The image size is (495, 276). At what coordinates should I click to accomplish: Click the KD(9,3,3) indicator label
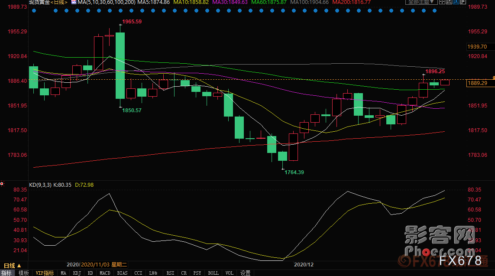point(40,185)
